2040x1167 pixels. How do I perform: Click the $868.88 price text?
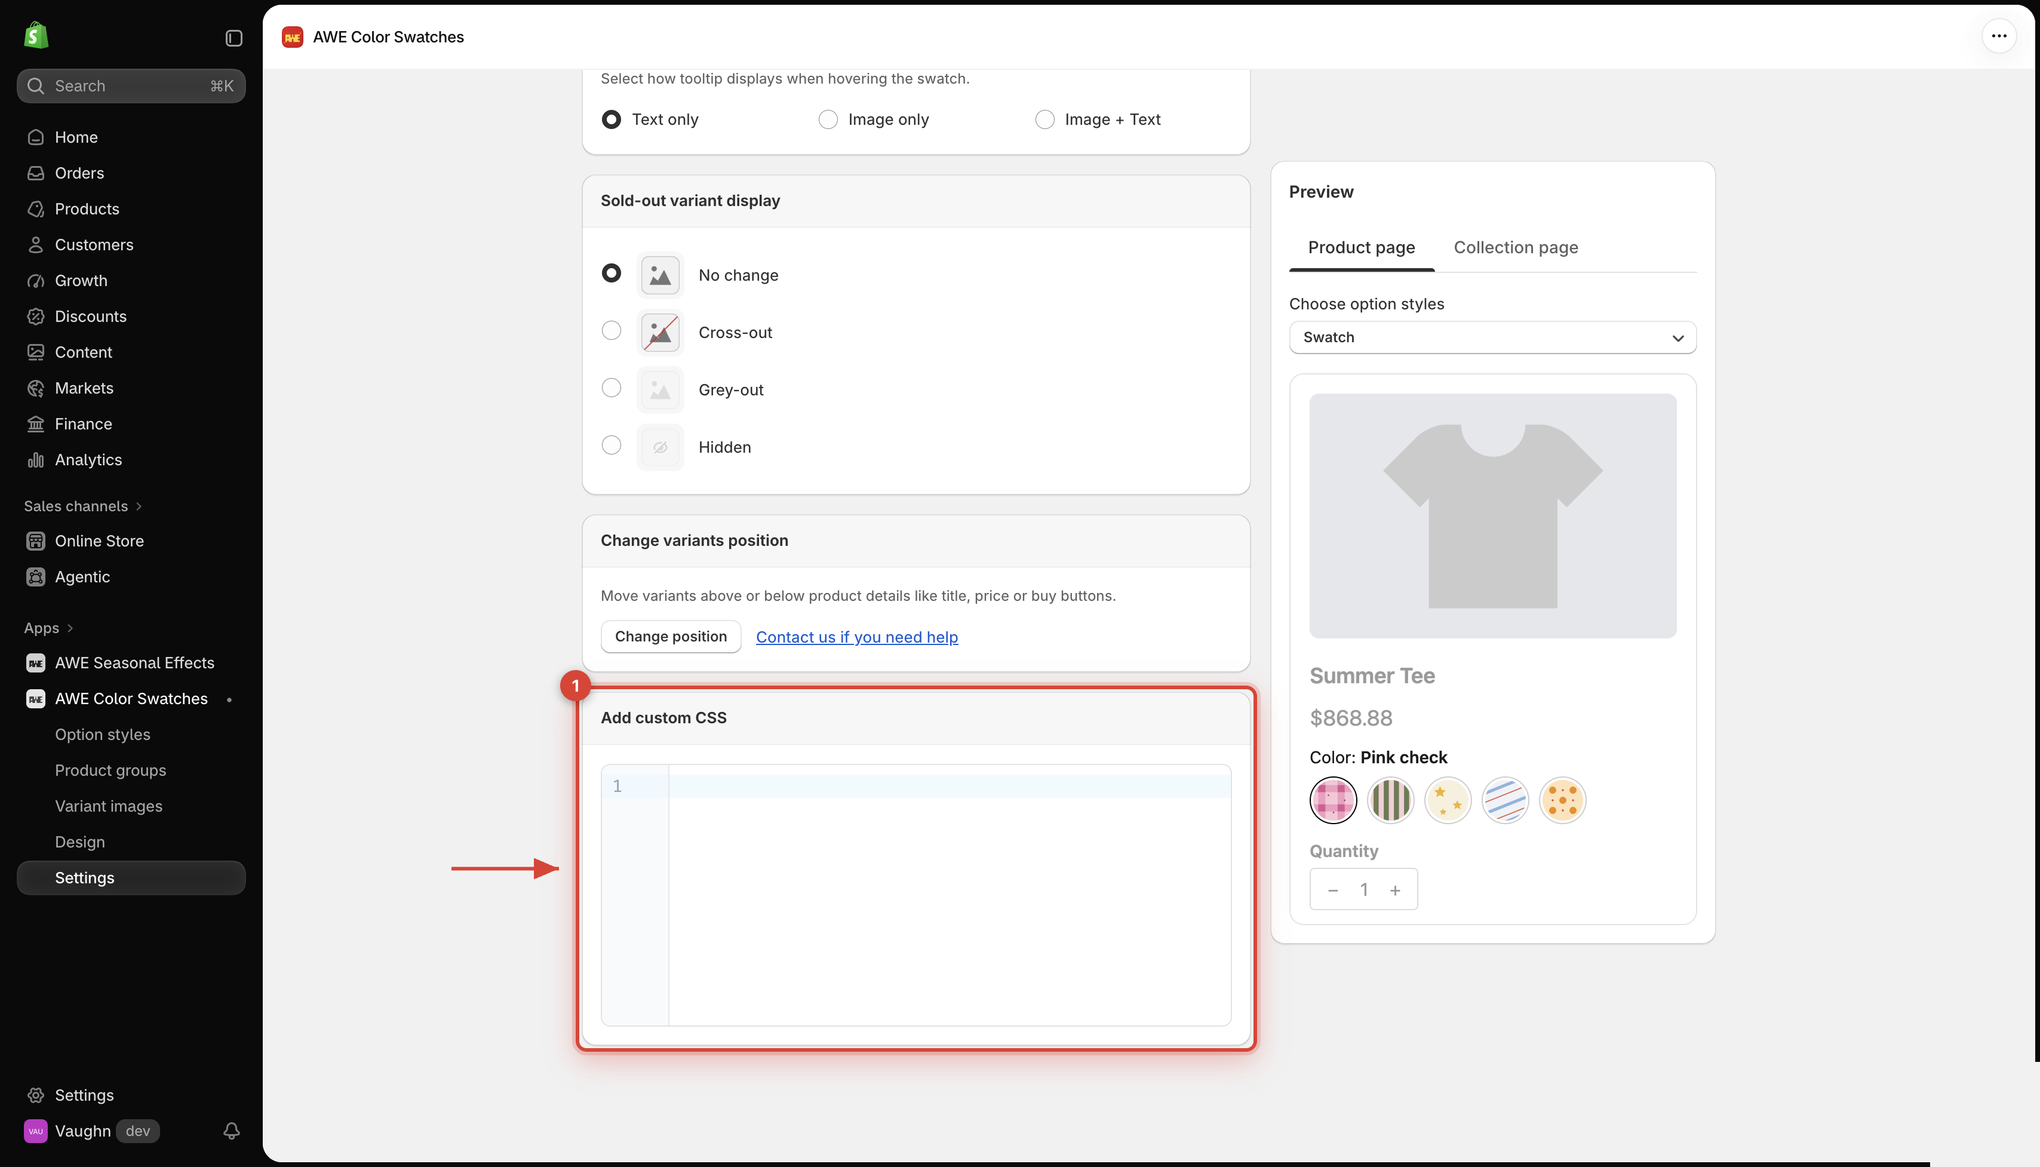1351,718
